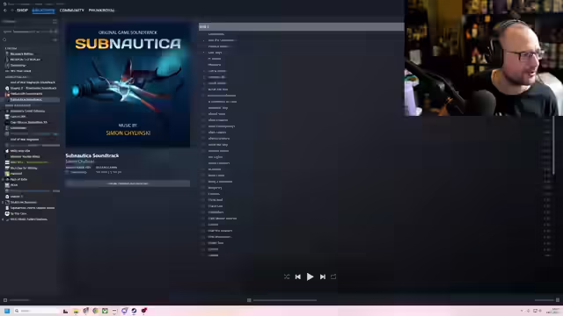Expand the Path of Exile sidebar row arrow

pos(3,179)
